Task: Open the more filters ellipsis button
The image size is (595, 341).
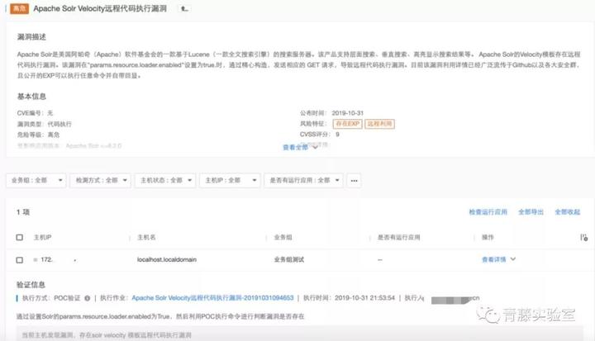Action: 354,181
